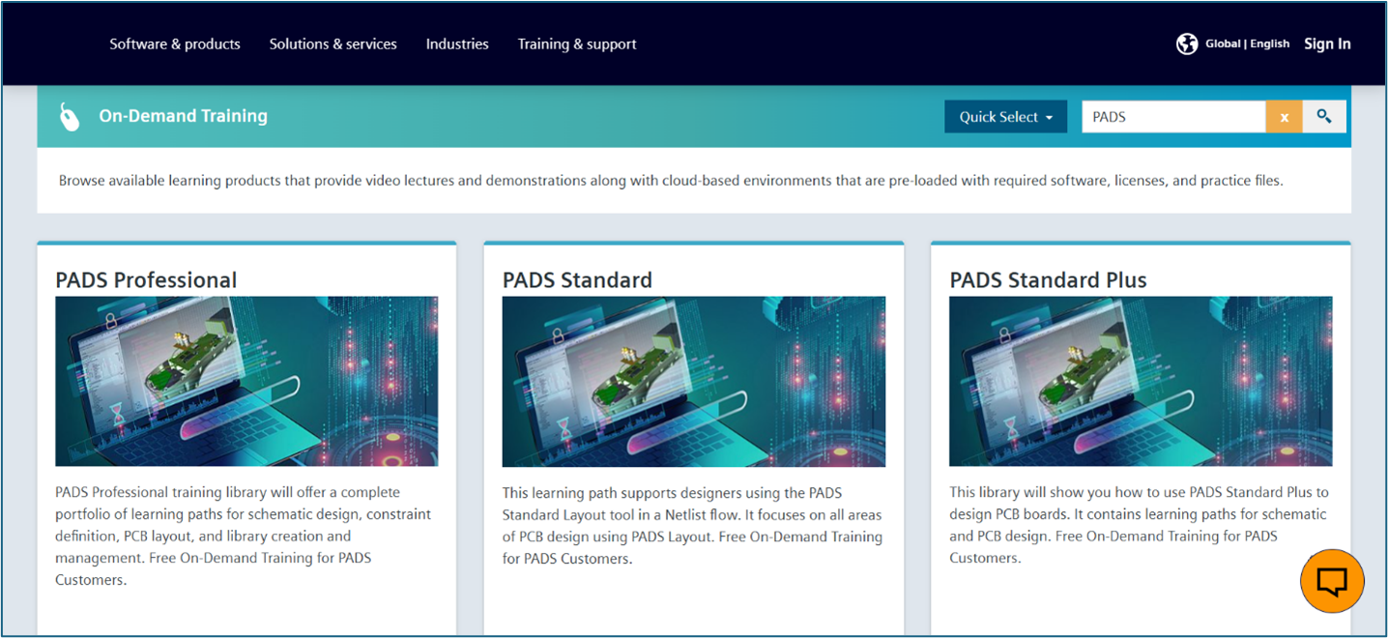Click the mouse icon beside On-Demand Training
1388x638 pixels.
pos(68,116)
